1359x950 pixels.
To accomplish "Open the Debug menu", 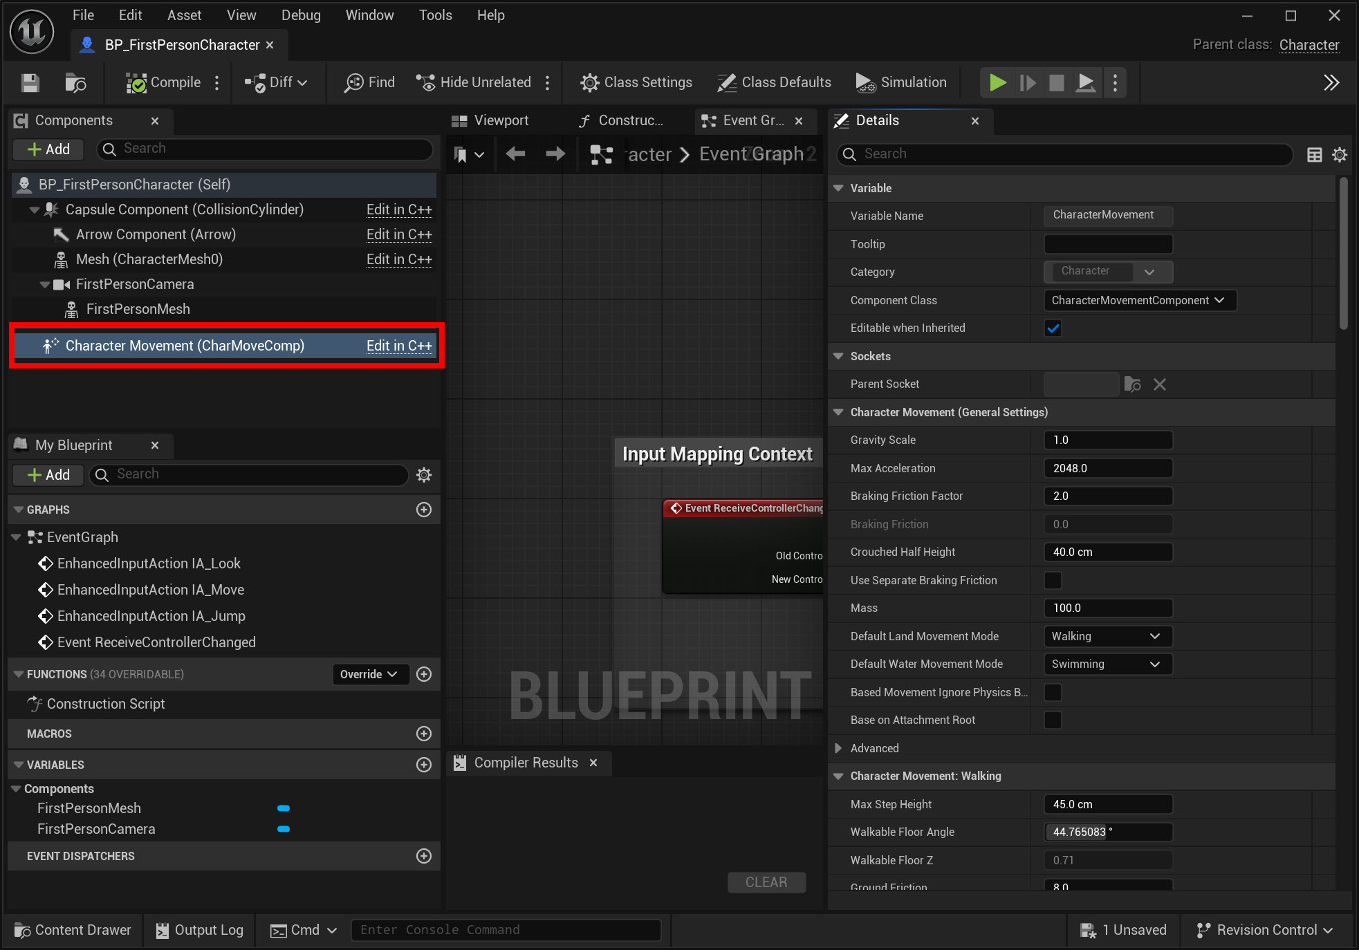I will click(x=301, y=15).
